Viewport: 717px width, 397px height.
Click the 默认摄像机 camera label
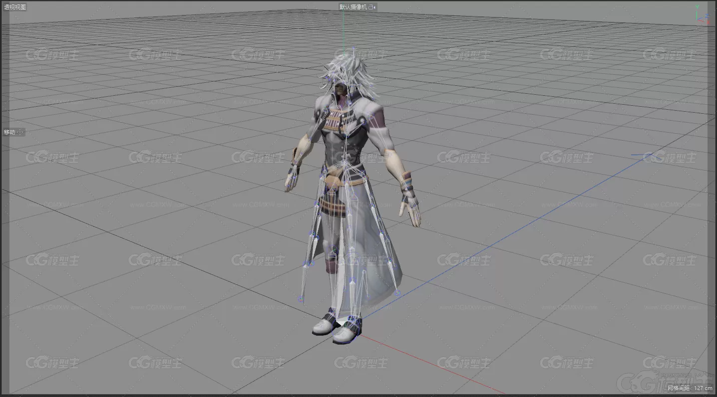point(354,7)
